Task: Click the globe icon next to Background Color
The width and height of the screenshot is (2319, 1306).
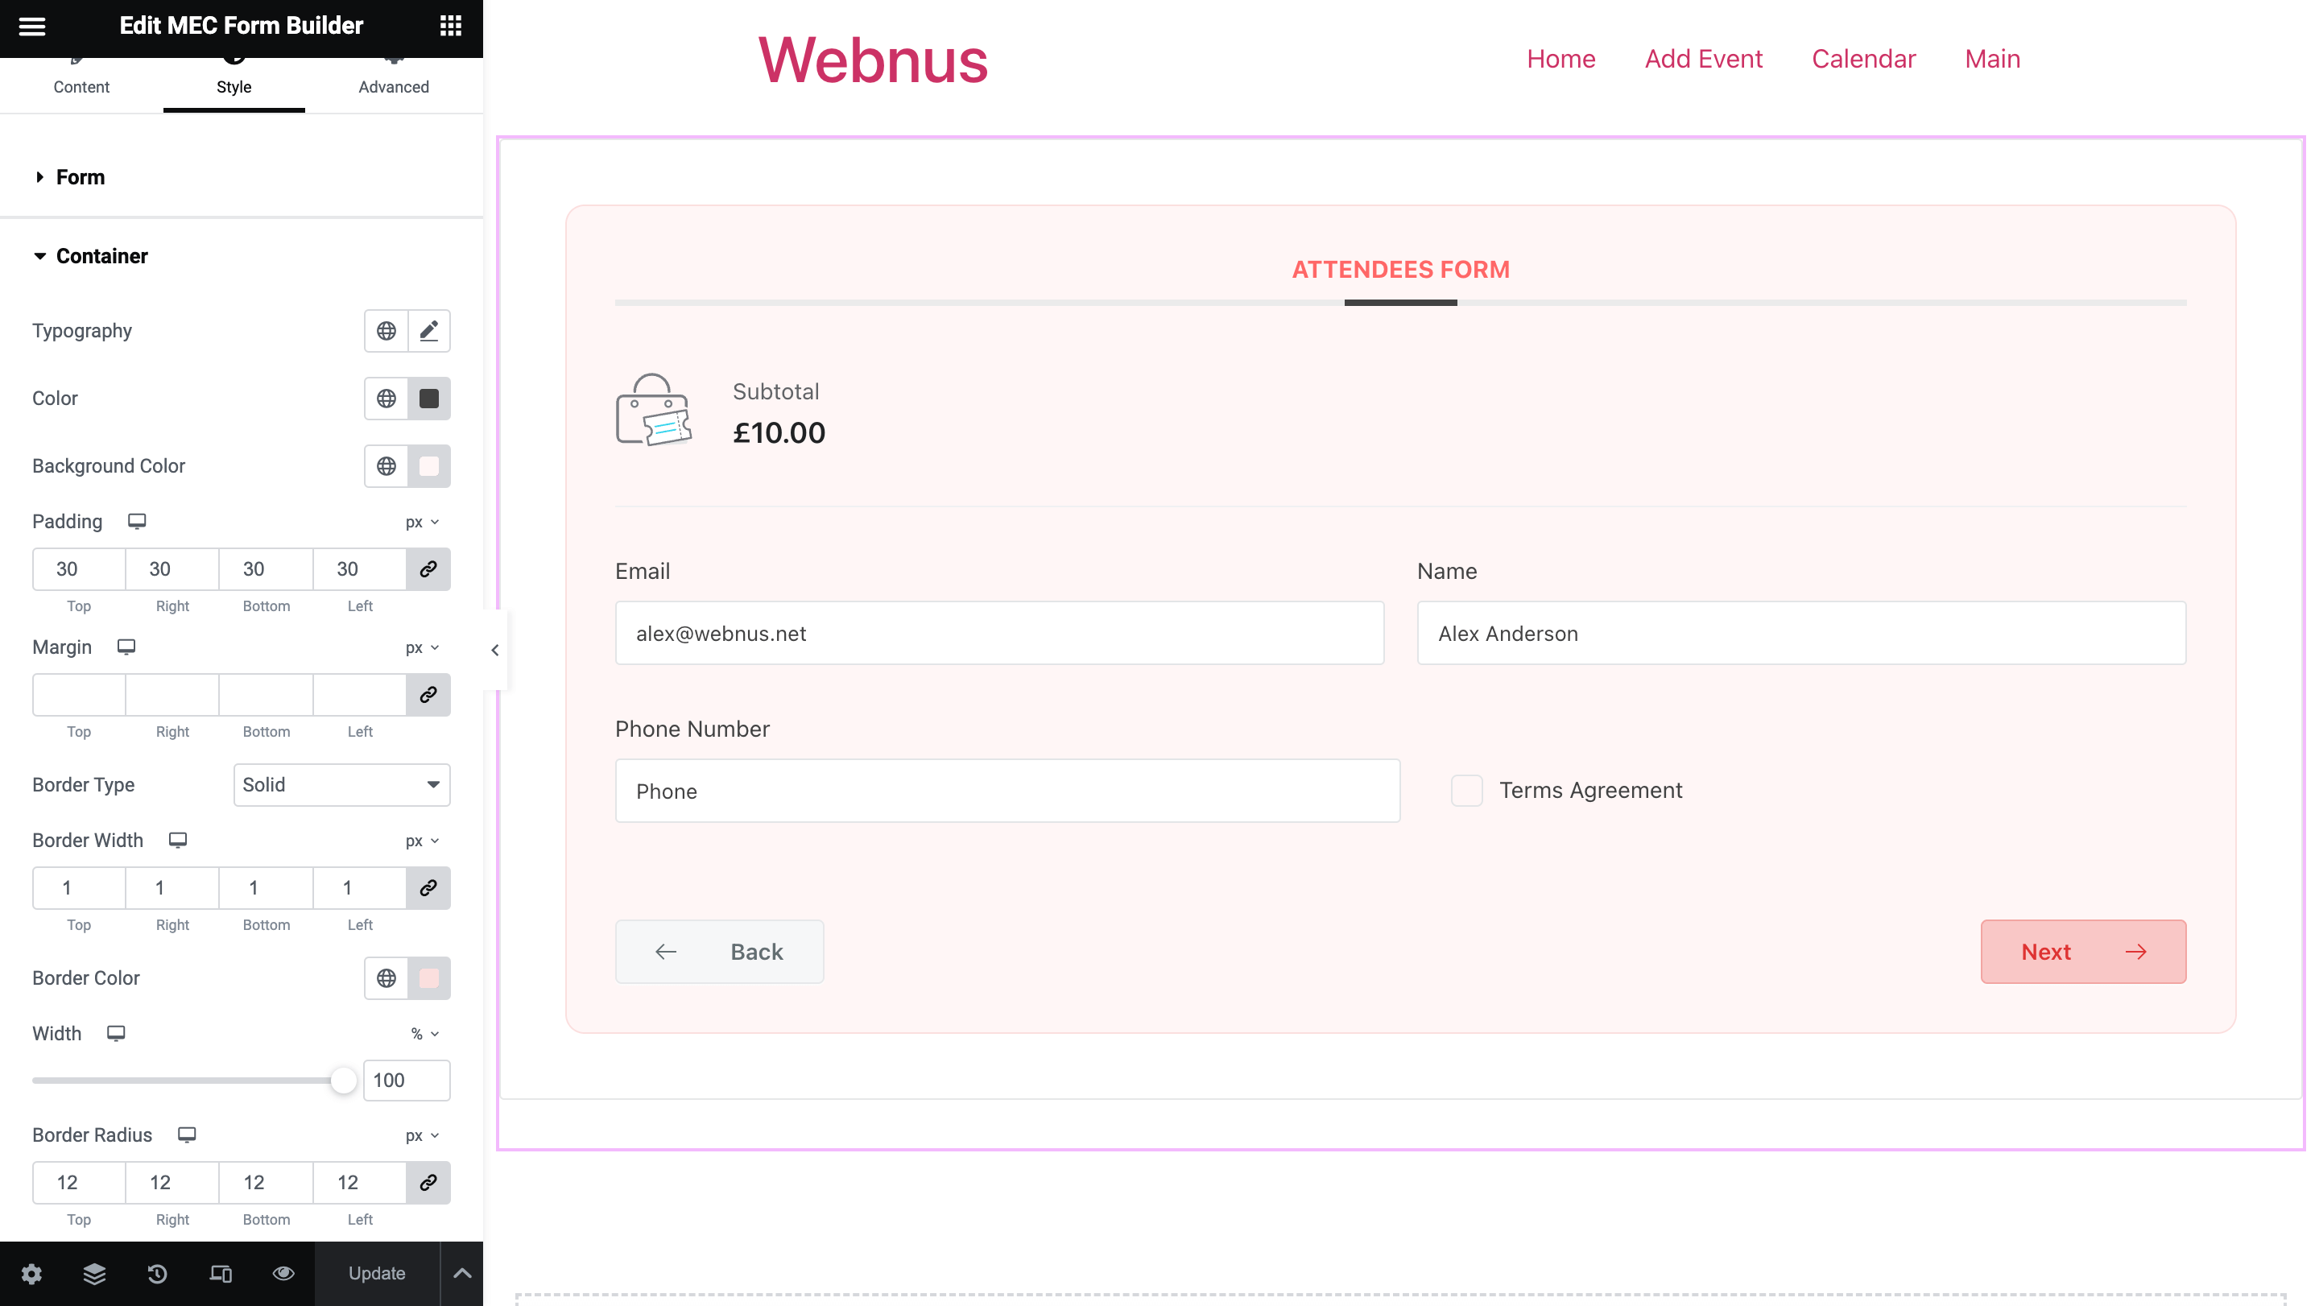Action: pyautogui.click(x=386, y=466)
